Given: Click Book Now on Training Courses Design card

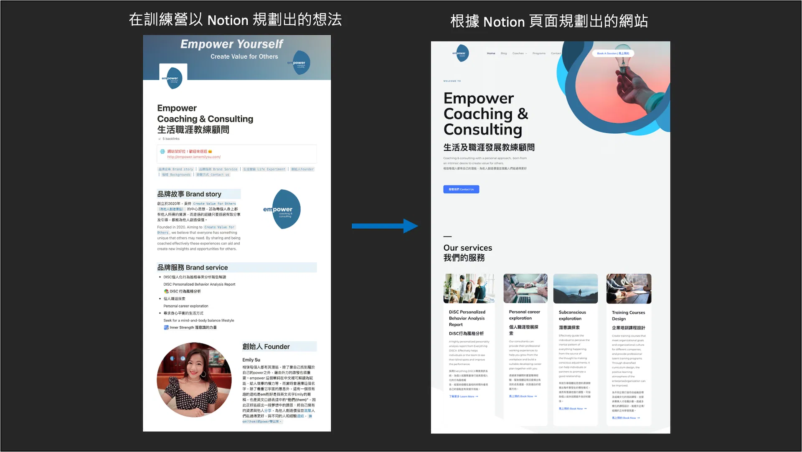Looking at the screenshot, I should 626,418.
